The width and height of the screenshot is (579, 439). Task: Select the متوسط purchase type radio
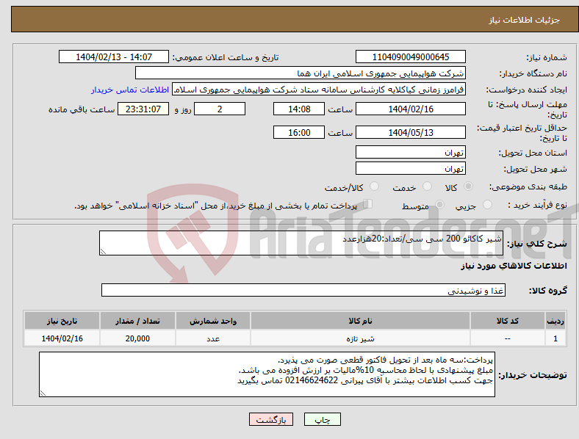[439, 204]
